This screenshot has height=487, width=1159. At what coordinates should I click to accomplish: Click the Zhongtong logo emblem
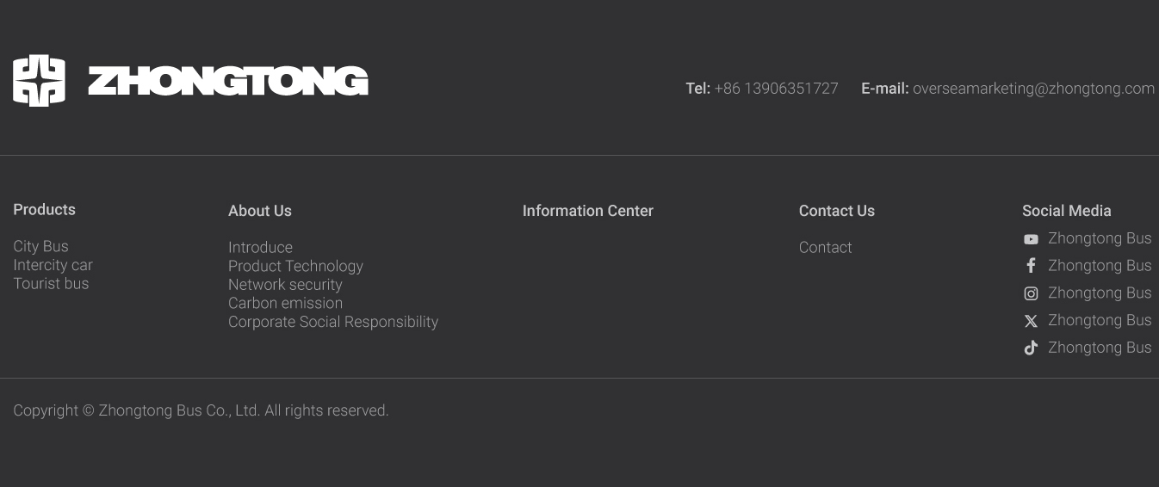point(39,81)
